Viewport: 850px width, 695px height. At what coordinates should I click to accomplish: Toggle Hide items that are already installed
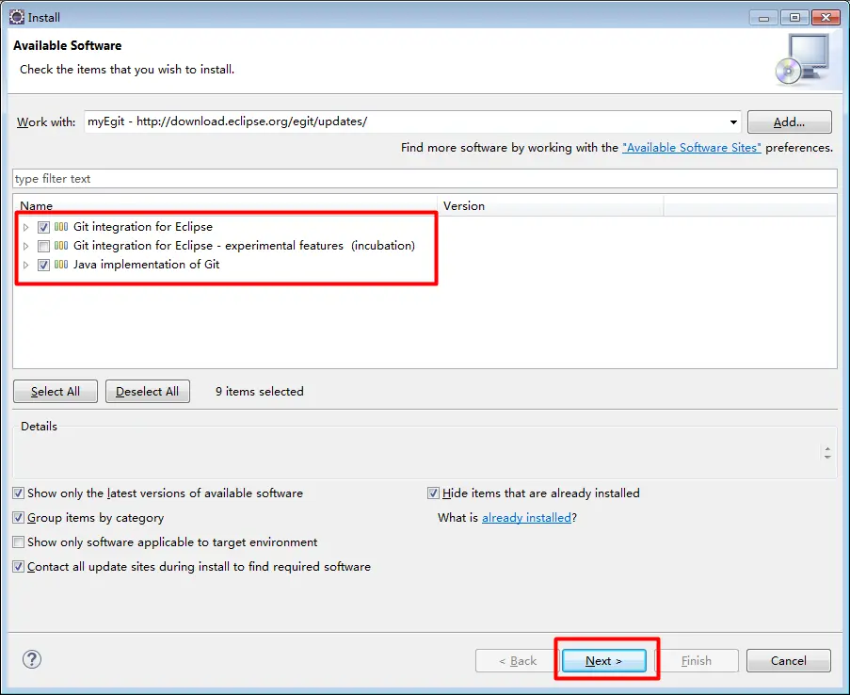click(x=433, y=493)
